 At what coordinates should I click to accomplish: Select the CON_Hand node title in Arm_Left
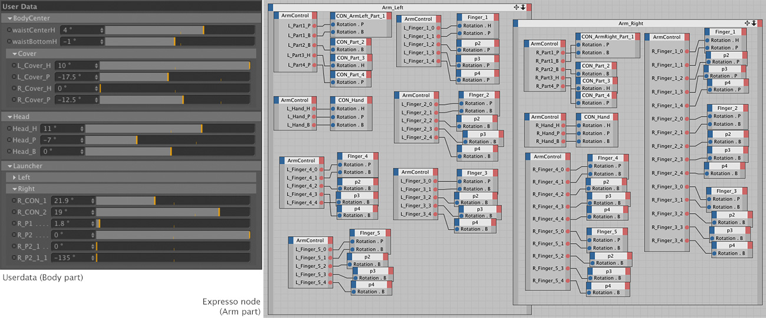pyautogui.click(x=351, y=100)
